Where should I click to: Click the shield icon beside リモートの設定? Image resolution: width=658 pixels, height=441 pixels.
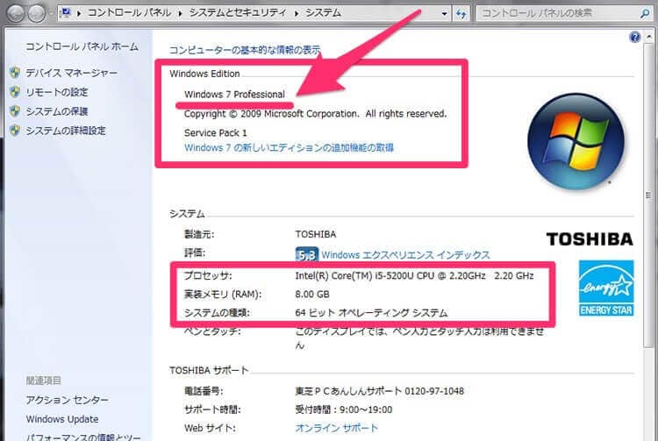pos(15,92)
